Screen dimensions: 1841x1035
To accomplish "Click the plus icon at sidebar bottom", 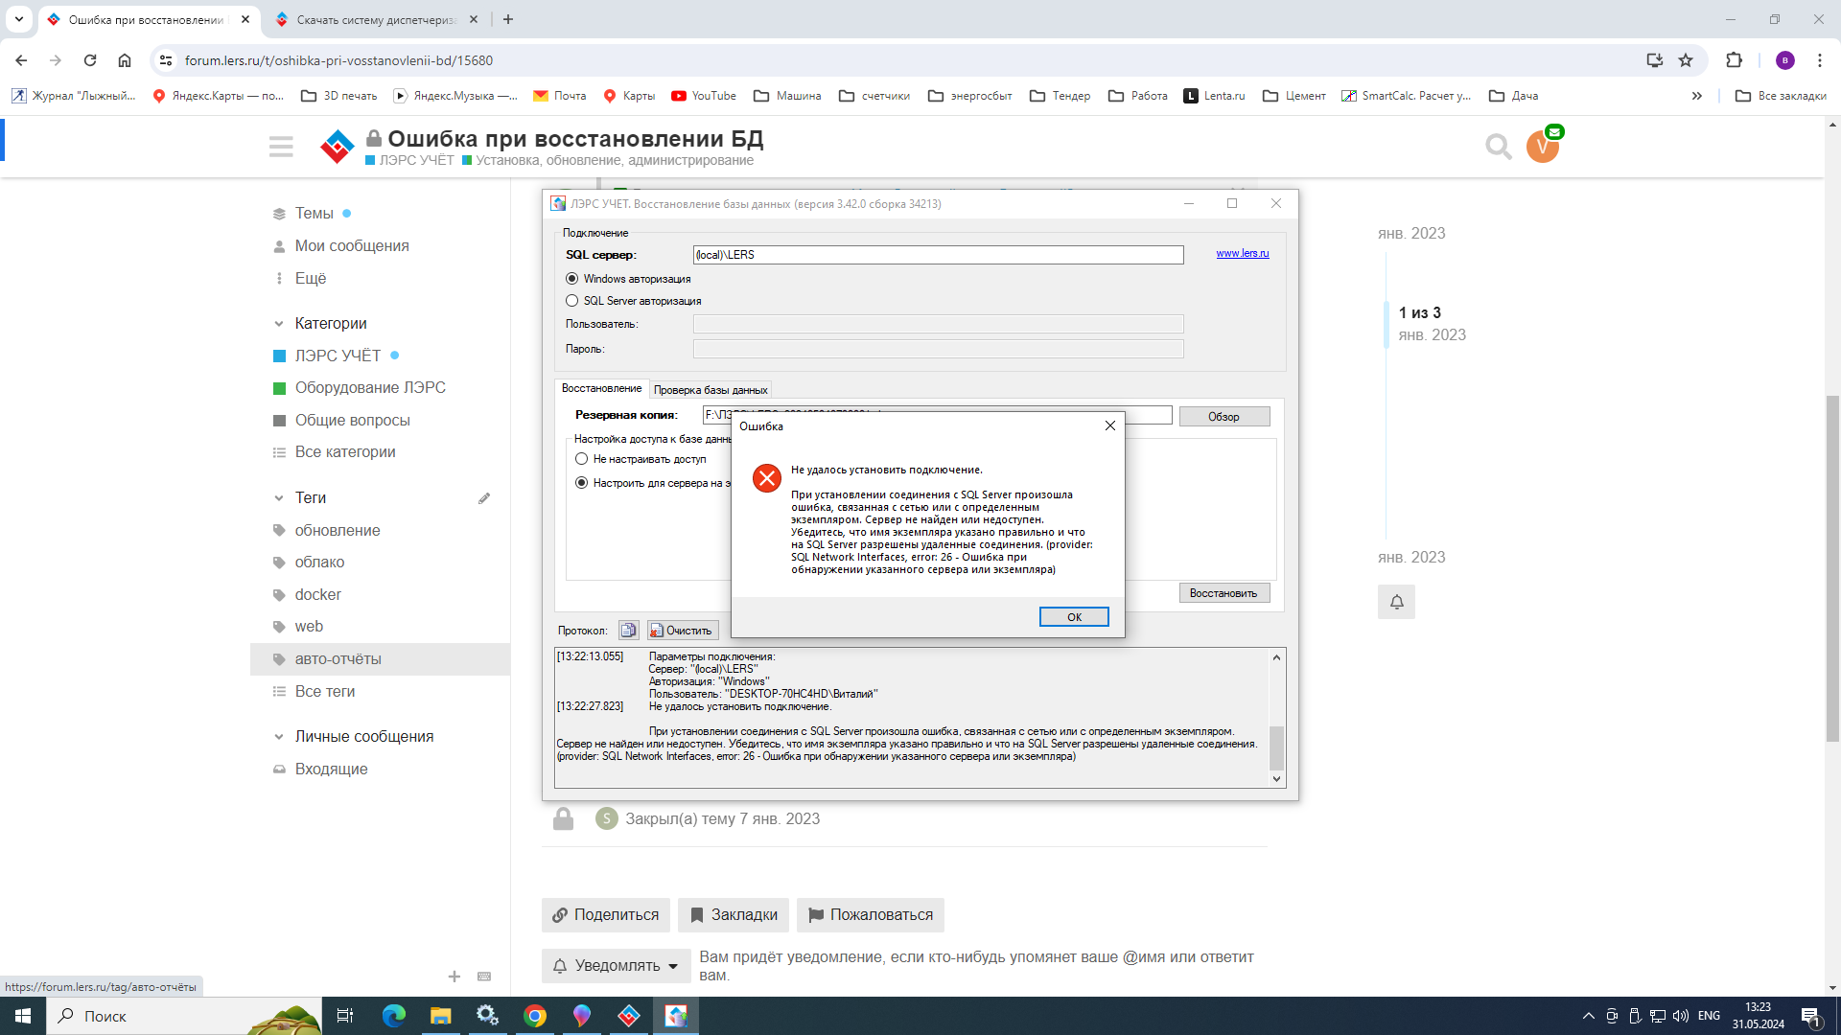I will [x=454, y=977].
